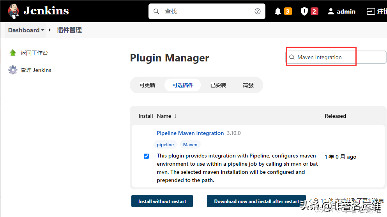
Task: Focus the top 查找 search box
Action: [x=207, y=11]
